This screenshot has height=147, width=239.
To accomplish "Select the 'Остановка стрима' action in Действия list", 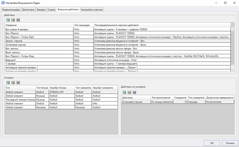I will (x=118, y=45).
